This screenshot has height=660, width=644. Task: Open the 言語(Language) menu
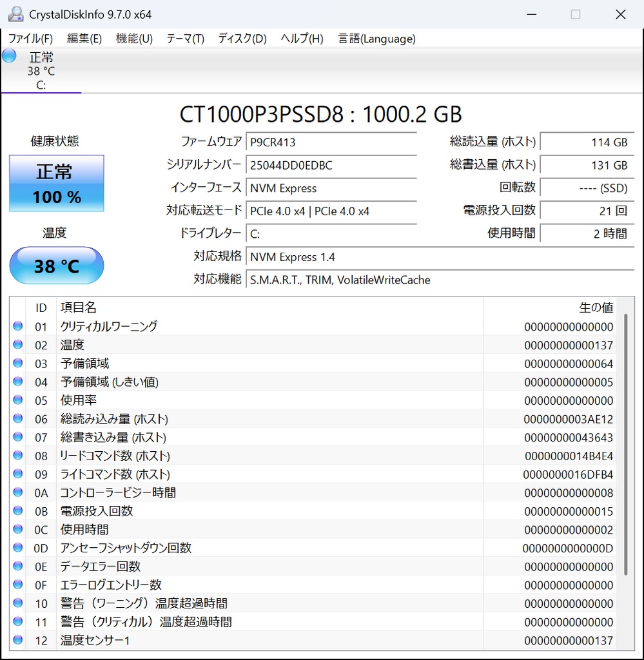click(376, 39)
